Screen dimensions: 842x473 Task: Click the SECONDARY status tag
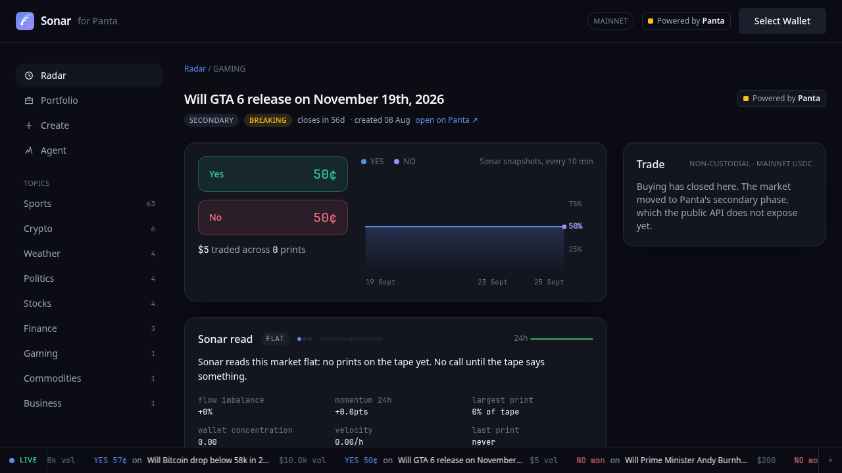click(x=211, y=120)
